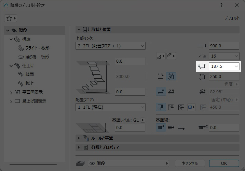Choose the first landing turning type icon
The width and height of the screenshot is (245, 171).
pyautogui.click(x=161, y=107)
